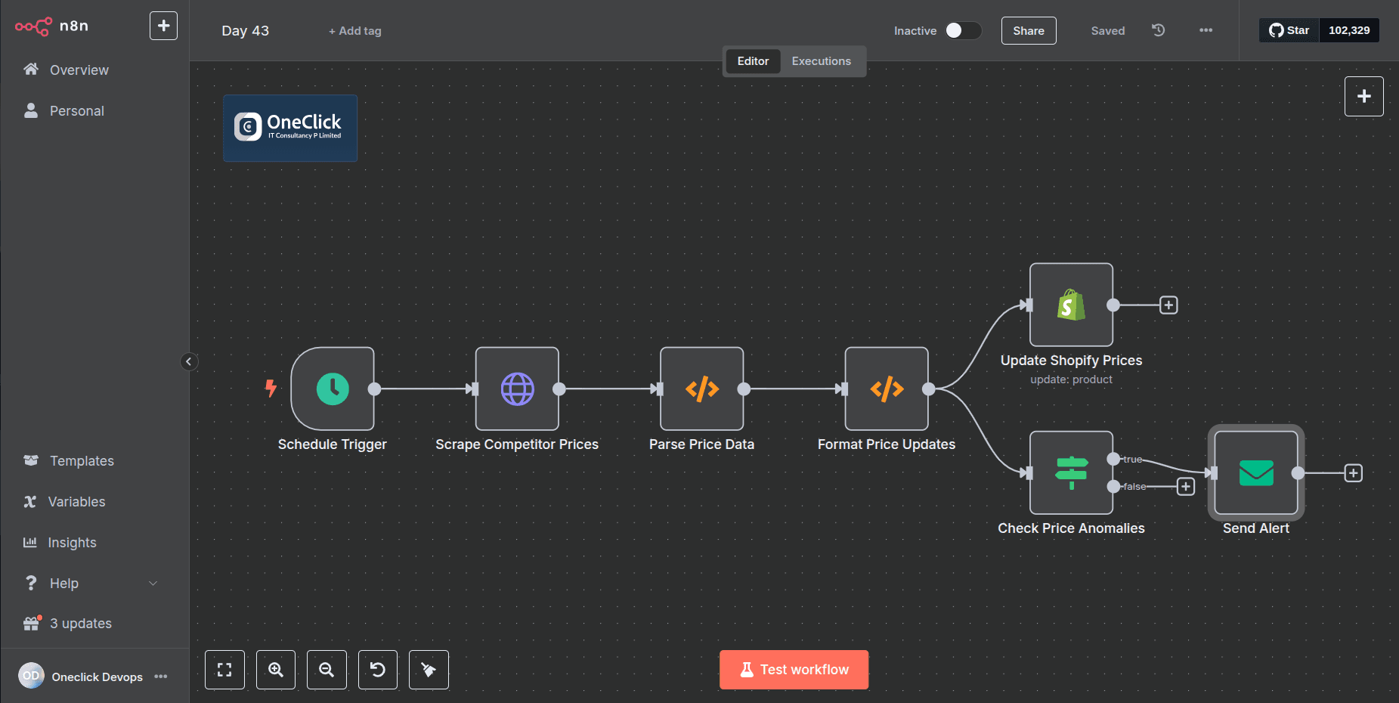The height and width of the screenshot is (703, 1399).
Task: Click the plus button beside n8n logo
Action: 163,26
